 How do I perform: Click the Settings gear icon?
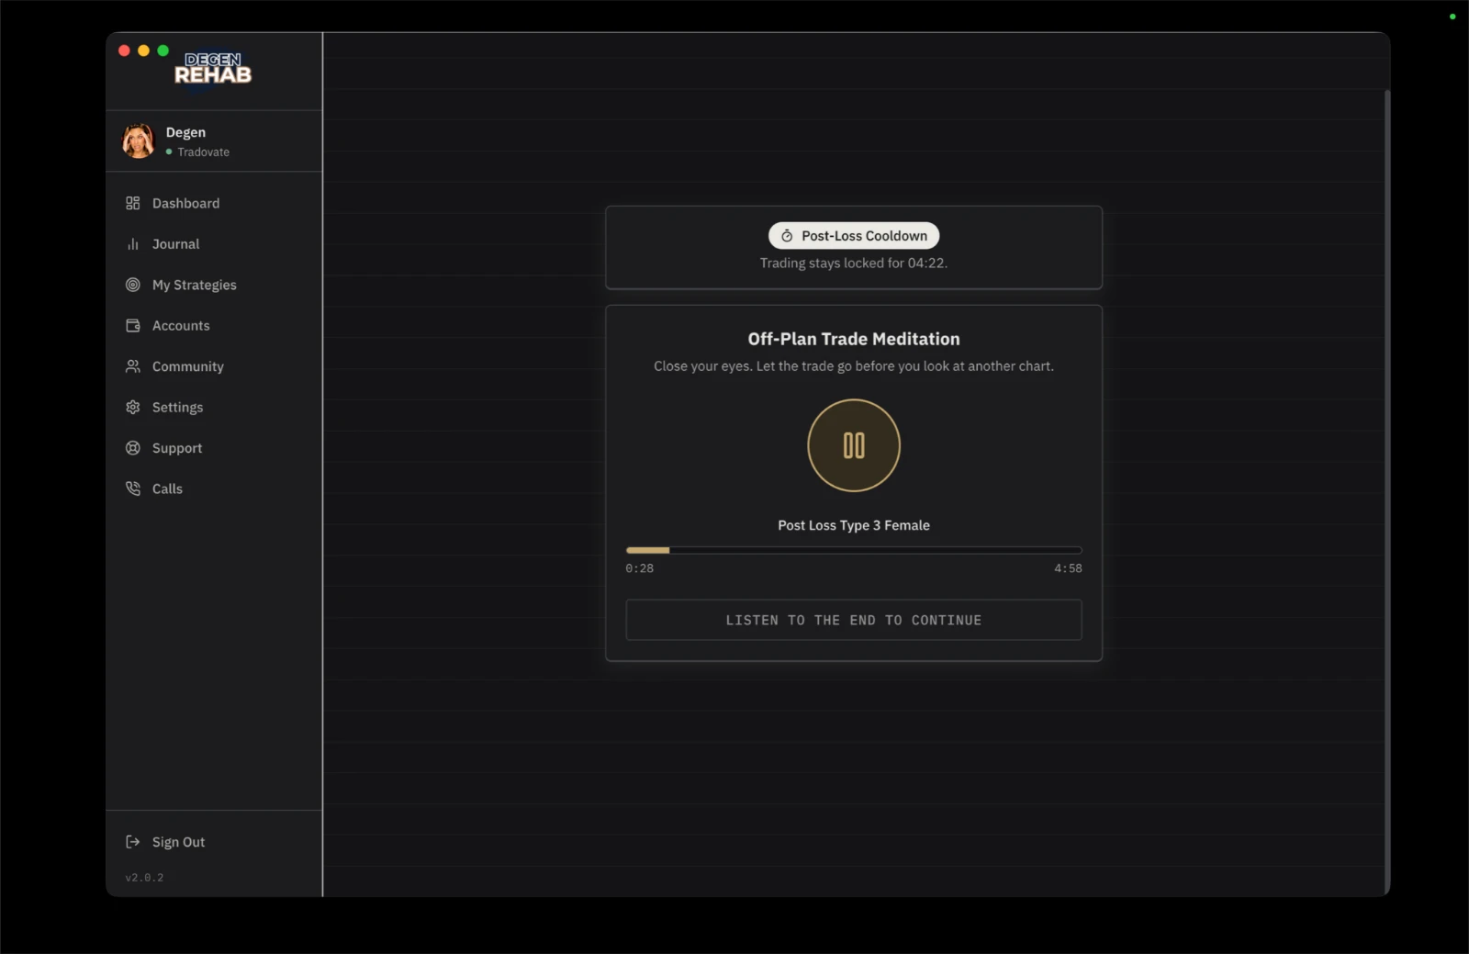tap(133, 407)
